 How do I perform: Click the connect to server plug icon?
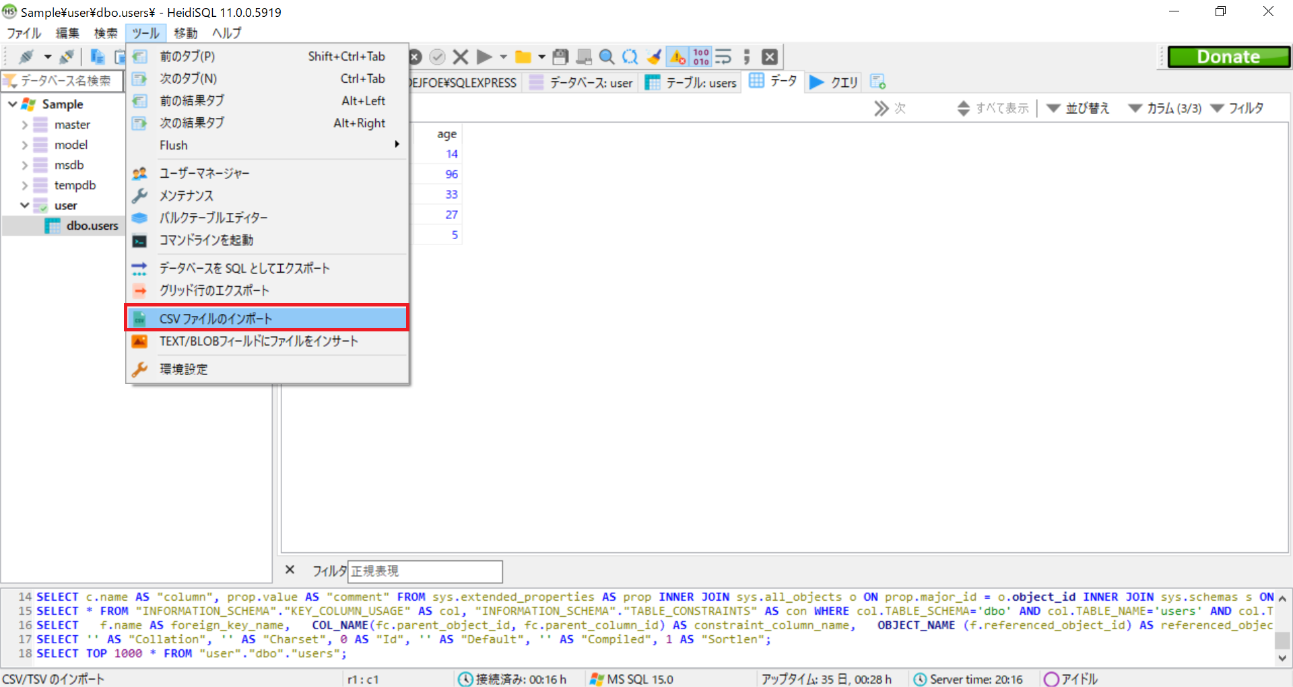coord(26,57)
